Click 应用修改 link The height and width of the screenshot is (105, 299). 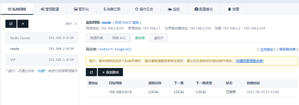pyautogui.click(x=267, y=49)
